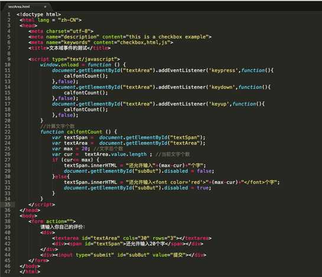Screen dimensions: 322x277
Task: Click the closing script tag
Action: [x=42, y=205]
